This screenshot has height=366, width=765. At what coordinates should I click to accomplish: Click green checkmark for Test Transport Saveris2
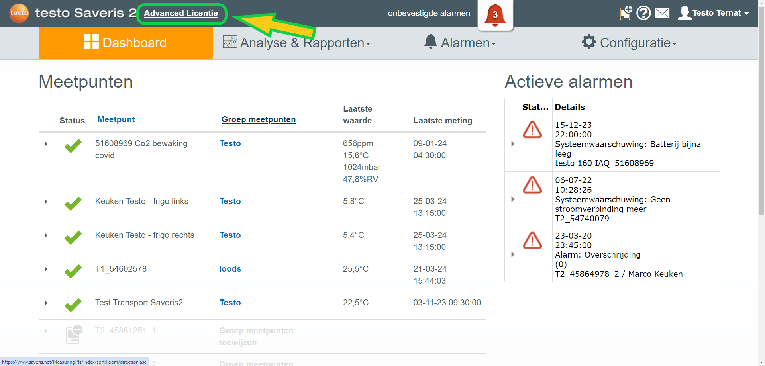point(73,305)
